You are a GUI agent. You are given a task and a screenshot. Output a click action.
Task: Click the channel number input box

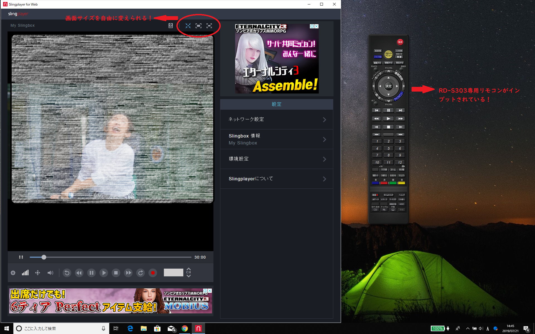[173, 272]
